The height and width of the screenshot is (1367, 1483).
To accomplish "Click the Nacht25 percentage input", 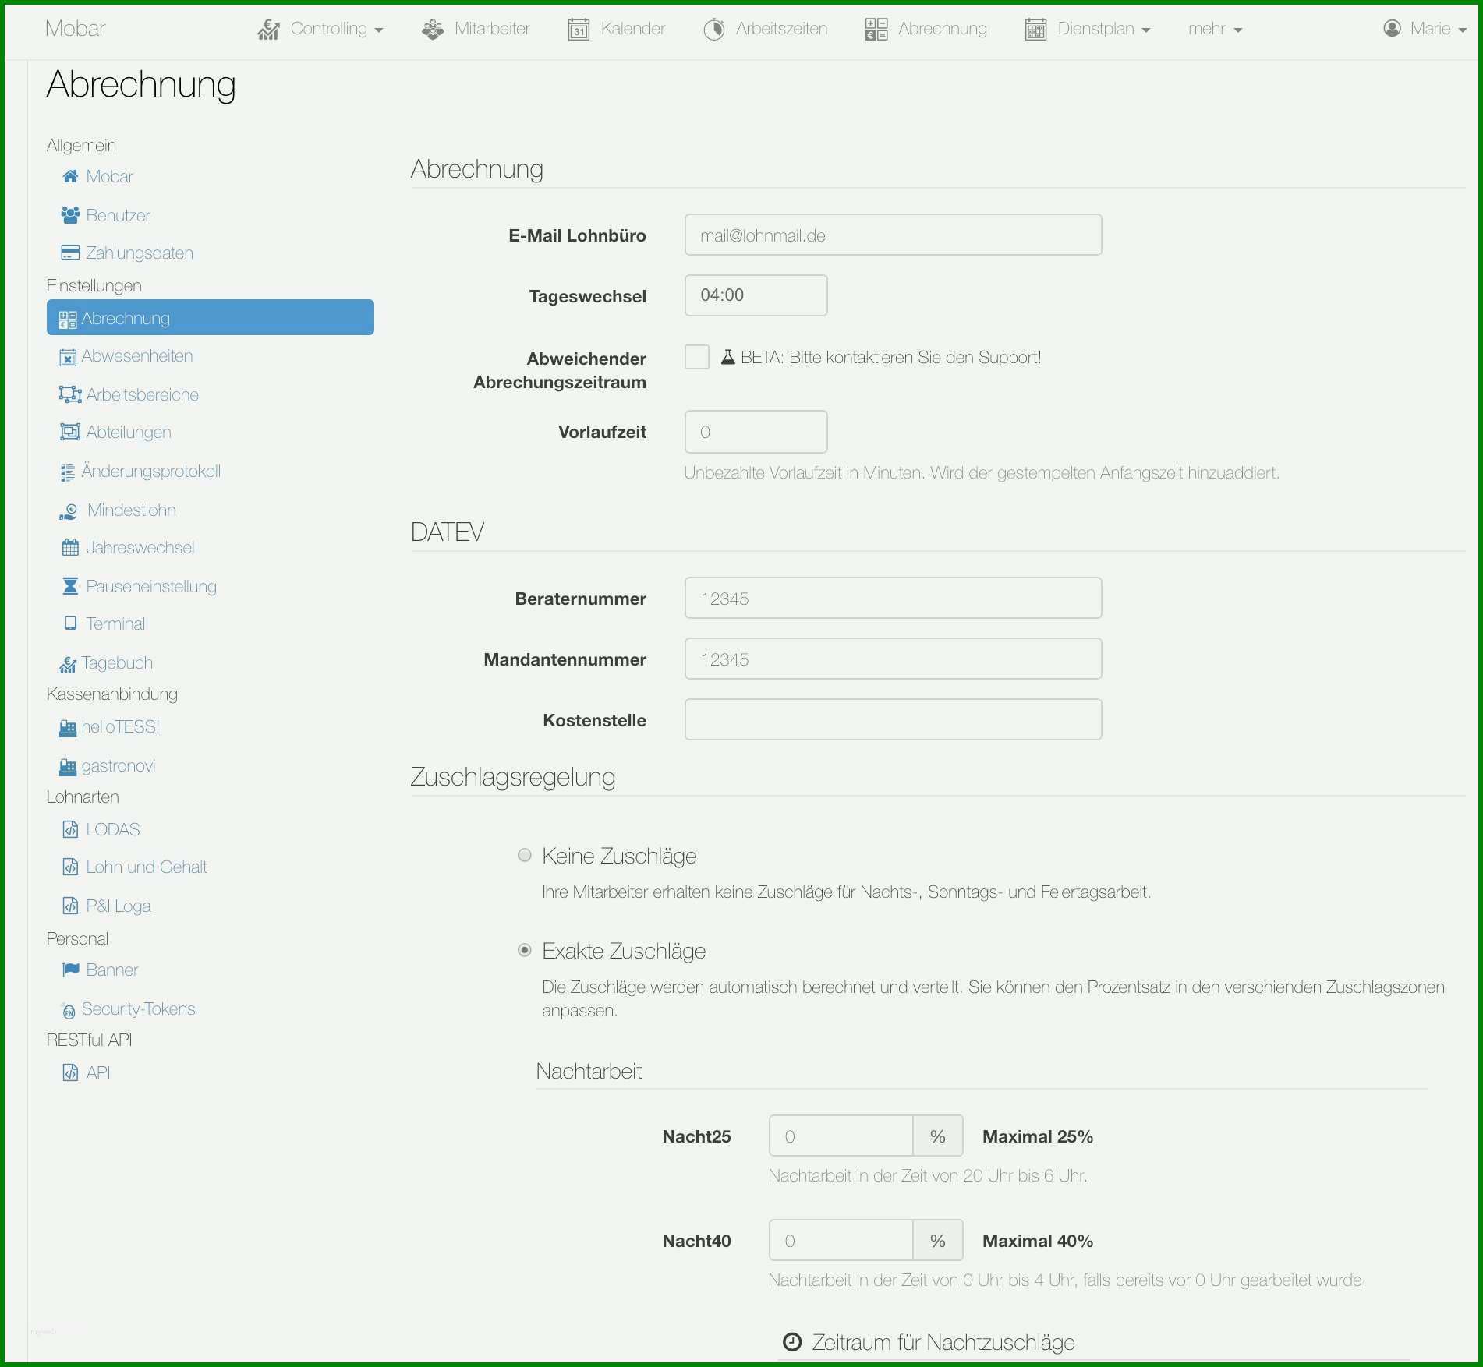I will tap(841, 1136).
